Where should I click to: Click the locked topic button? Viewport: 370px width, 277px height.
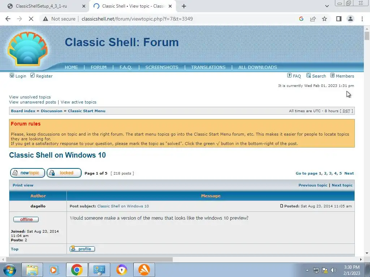(x=64, y=173)
